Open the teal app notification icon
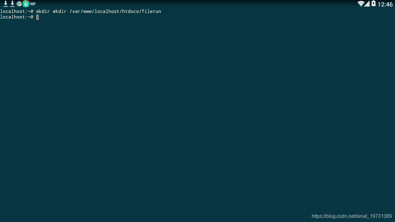 26,4
